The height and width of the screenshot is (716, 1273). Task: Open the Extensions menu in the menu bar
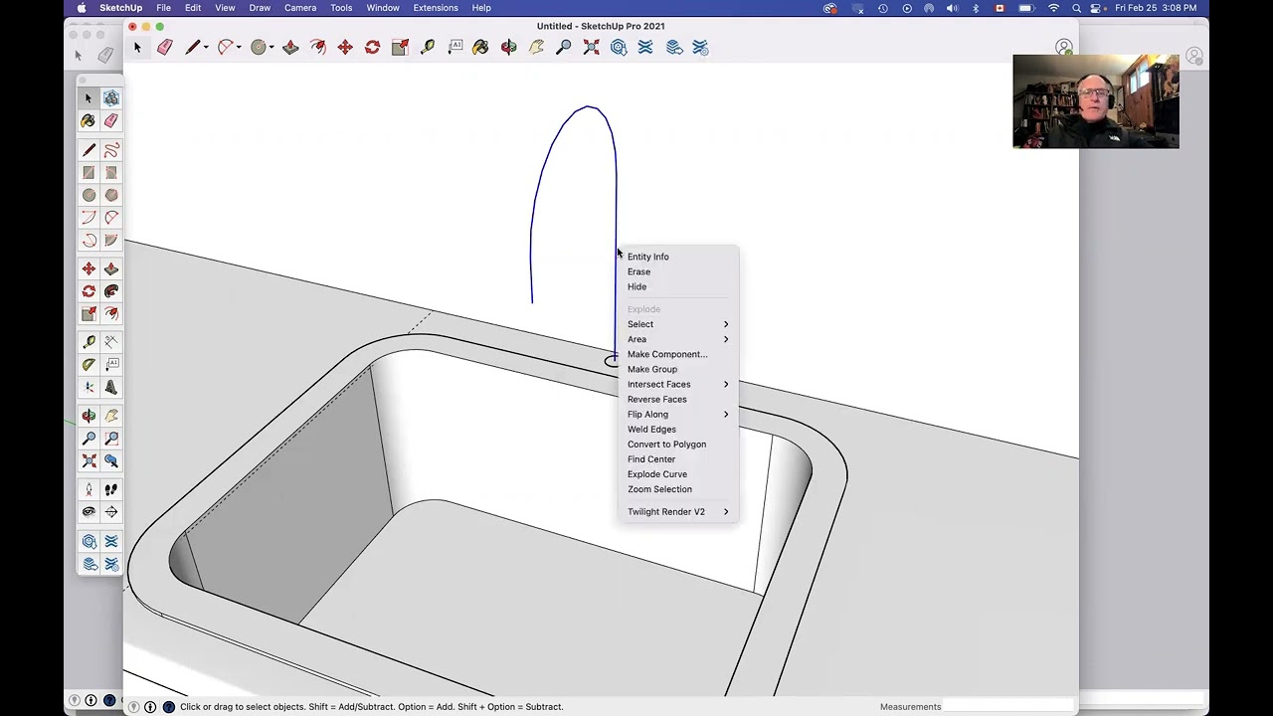point(436,8)
